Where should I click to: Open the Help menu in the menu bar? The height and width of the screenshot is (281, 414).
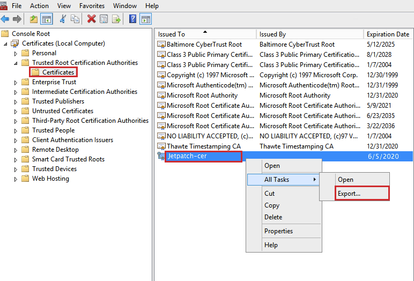point(152,5)
